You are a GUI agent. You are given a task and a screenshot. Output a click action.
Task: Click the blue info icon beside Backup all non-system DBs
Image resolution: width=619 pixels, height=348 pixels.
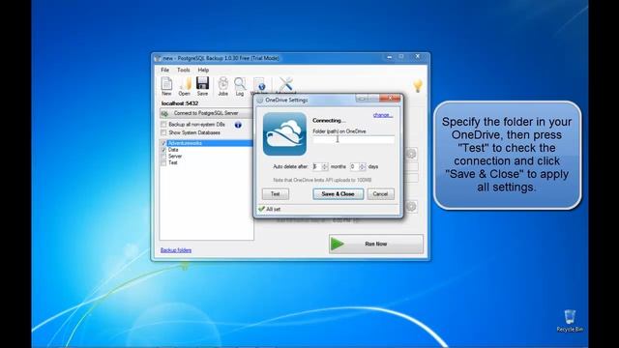pyautogui.click(x=238, y=125)
